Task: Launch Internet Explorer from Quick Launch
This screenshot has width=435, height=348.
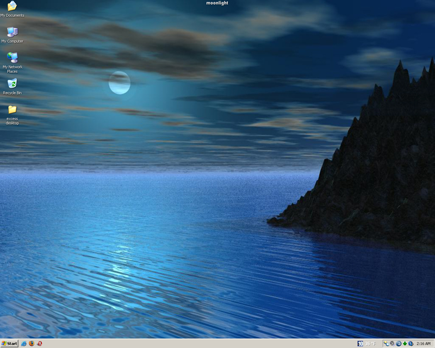Action: [23, 344]
